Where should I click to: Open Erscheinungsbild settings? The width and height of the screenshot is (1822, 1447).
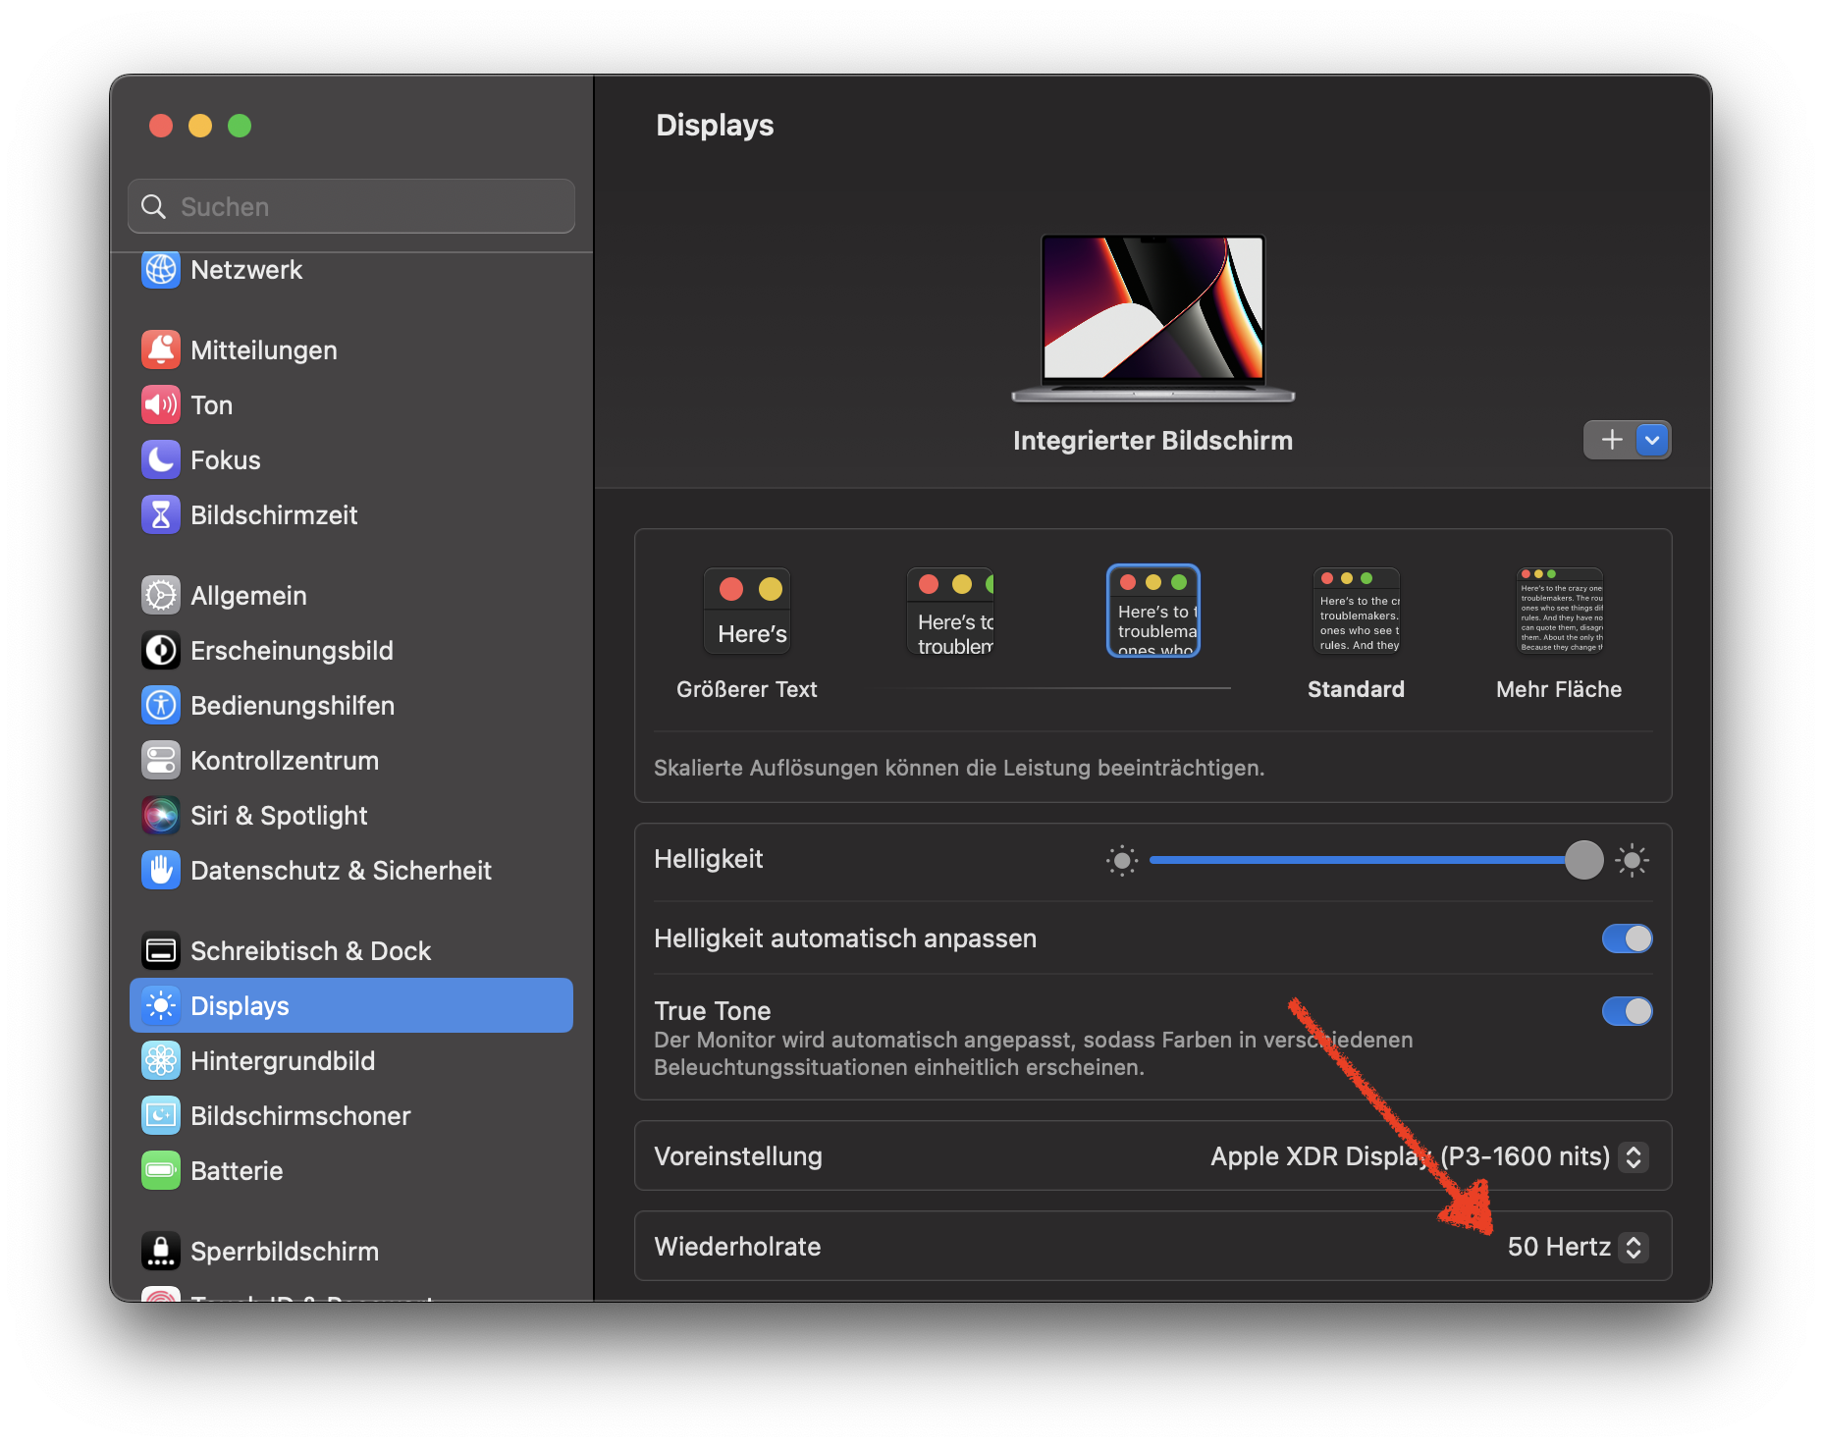tap(351, 650)
